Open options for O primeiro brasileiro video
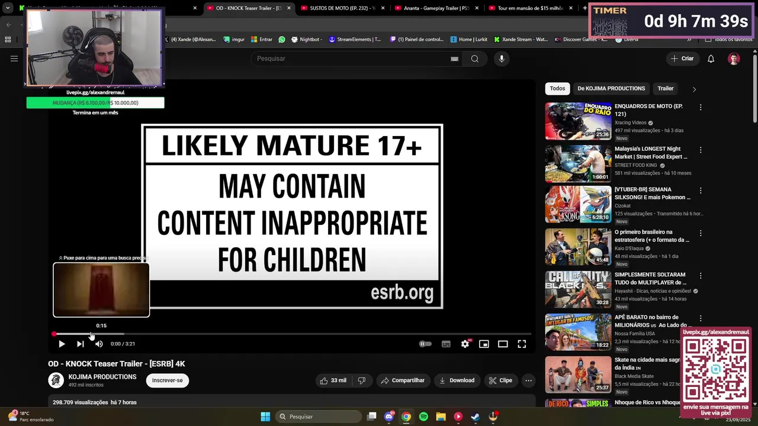758x426 pixels. click(701, 233)
